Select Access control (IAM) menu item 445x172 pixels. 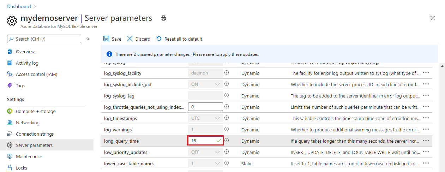tap(36, 74)
